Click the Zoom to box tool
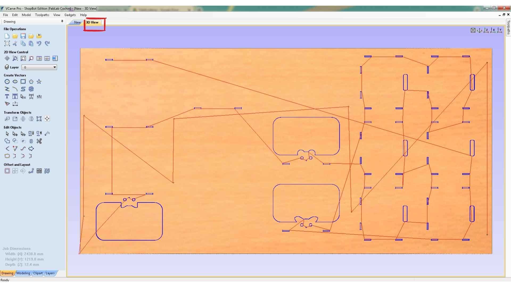This screenshot has width=511, height=287. click(x=15, y=58)
